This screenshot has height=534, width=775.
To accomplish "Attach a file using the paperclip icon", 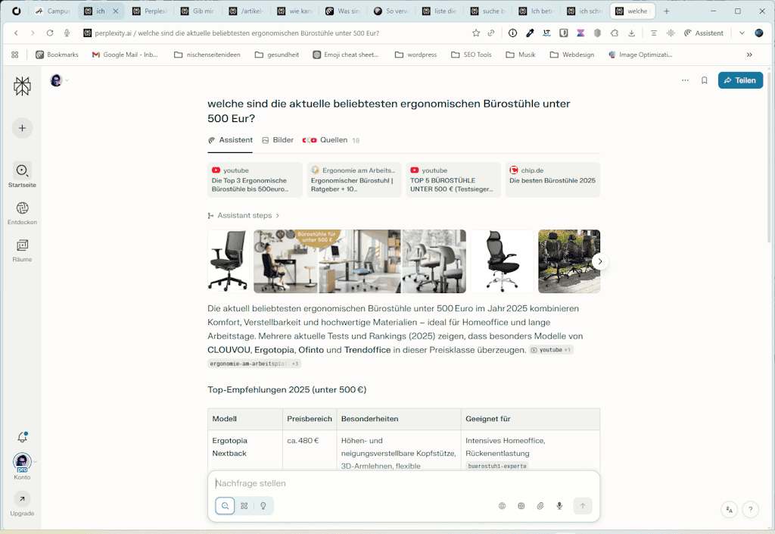I will coord(540,506).
